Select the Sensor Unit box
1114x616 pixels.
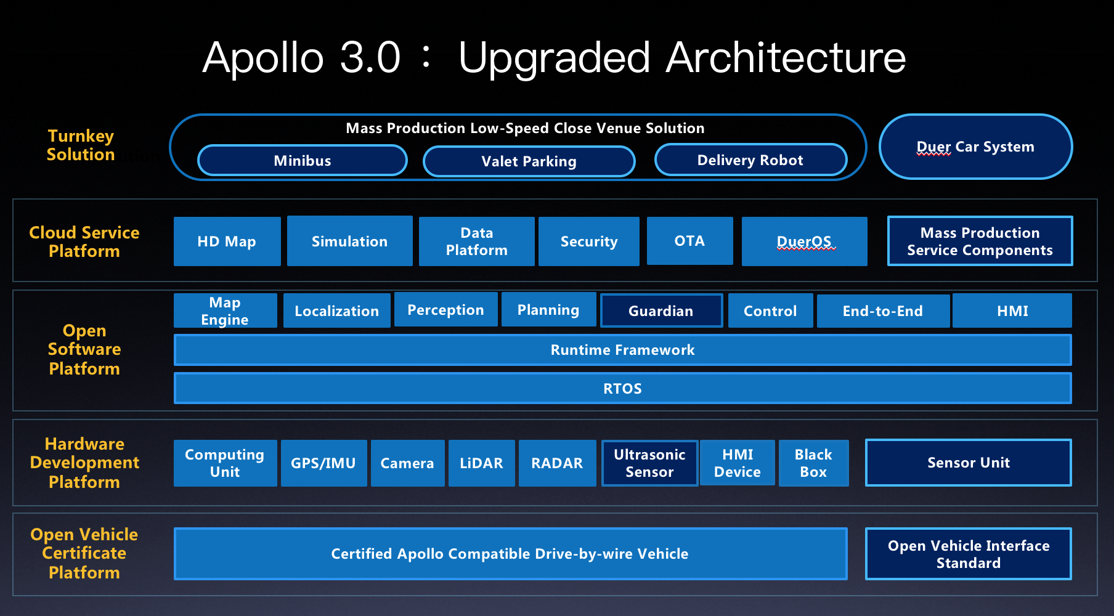[x=969, y=463]
